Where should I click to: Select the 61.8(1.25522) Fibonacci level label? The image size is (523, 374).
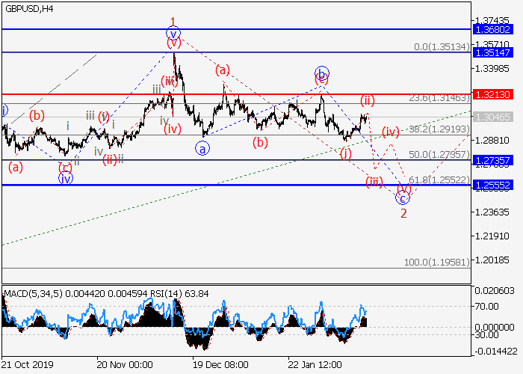tap(442, 180)
